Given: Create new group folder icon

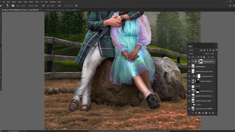Looking at the screenshot, I should tap(206, 113).
